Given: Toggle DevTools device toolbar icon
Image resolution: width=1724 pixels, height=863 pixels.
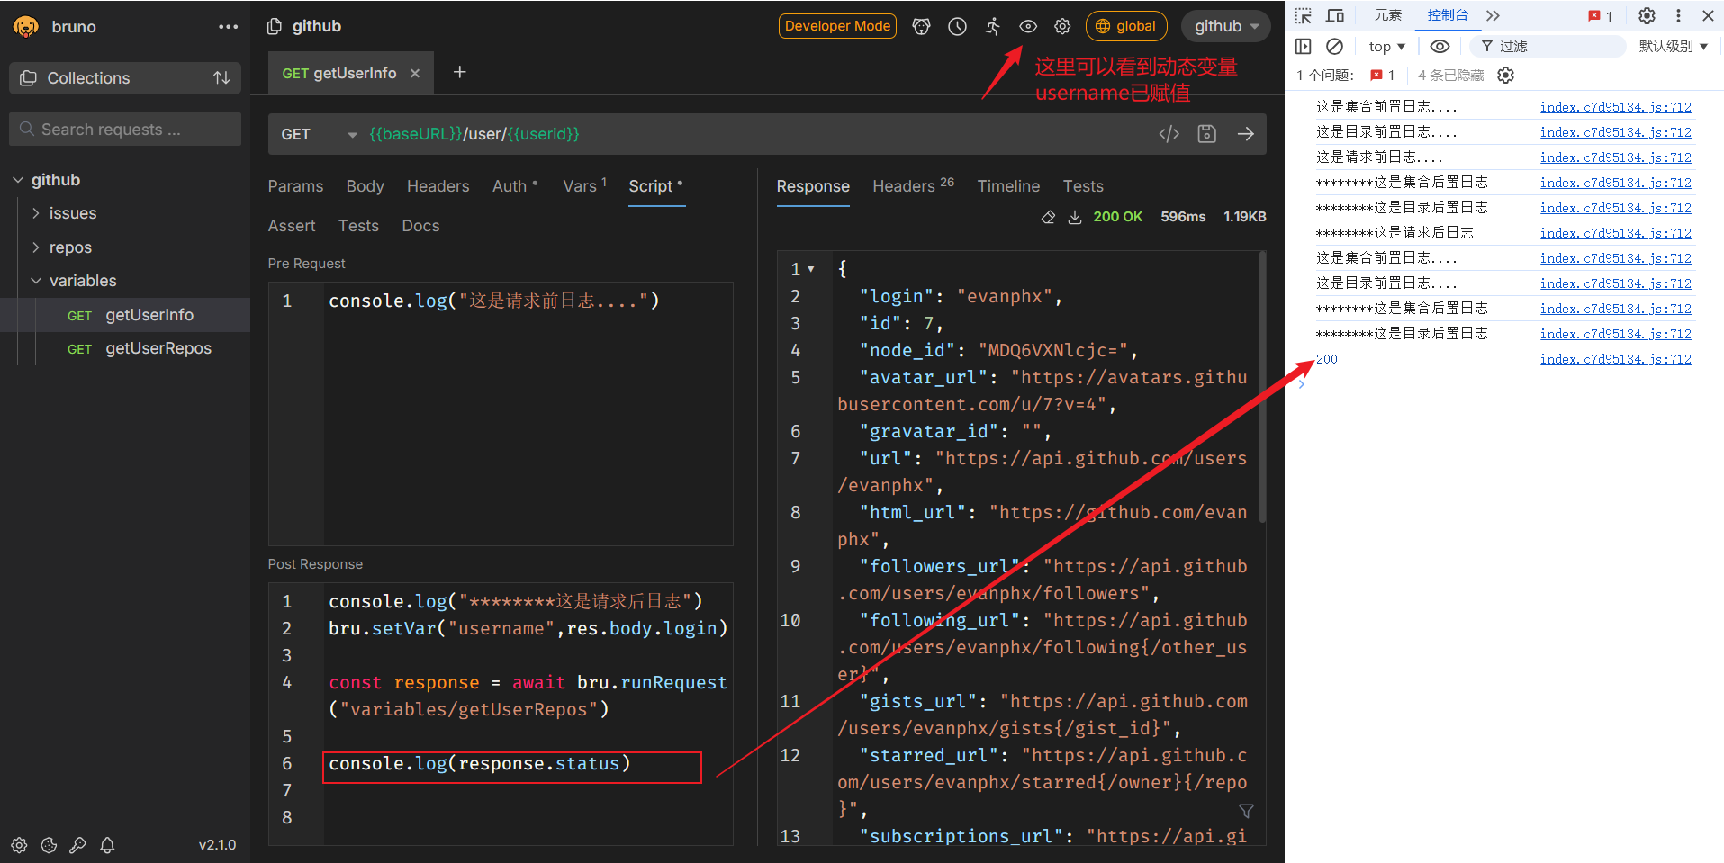Looking at the screenshot, I should pos(1335,15).
